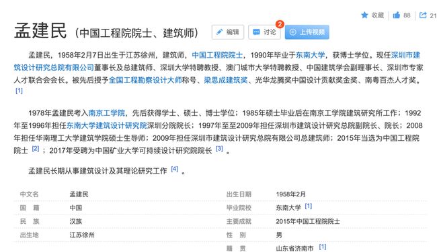437x252 pixels.
Task: Open the 讨论 discussion button
Action: [x=264, y=32]
